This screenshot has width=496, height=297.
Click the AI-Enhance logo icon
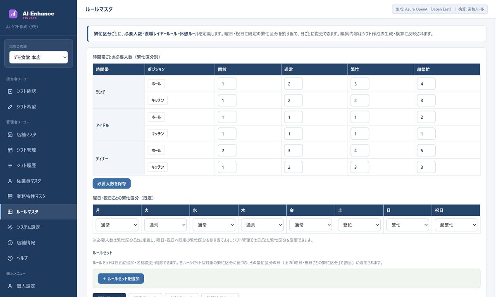13,14
